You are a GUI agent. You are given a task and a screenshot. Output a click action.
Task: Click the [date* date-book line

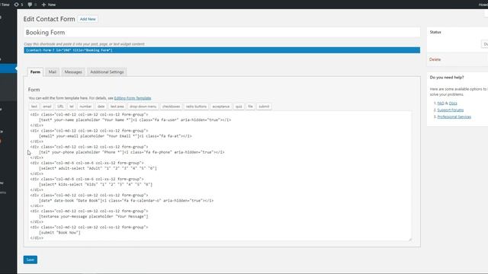pos(126,201)
